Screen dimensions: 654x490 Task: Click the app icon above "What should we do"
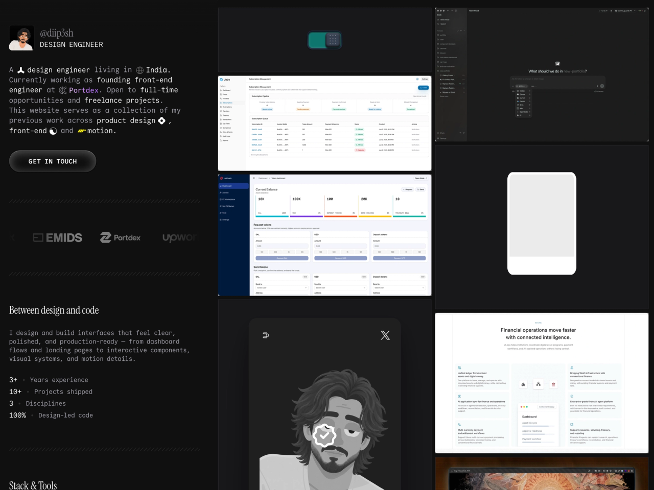(x=557, y=64)
